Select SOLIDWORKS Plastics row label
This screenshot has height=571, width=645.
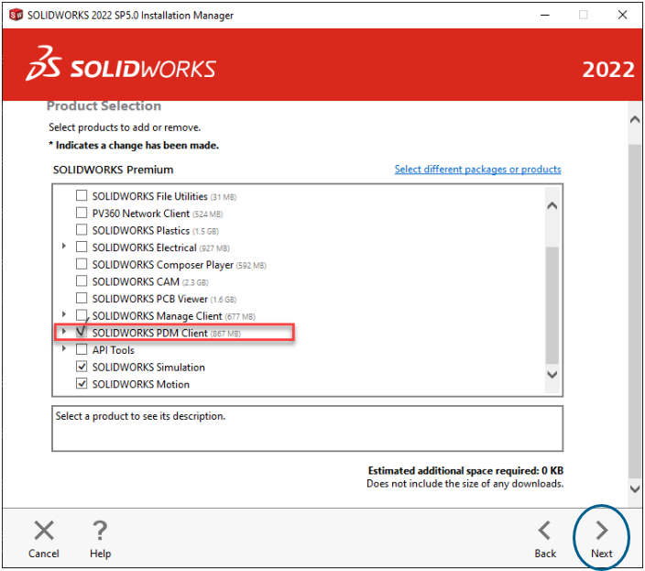[141, 230]
